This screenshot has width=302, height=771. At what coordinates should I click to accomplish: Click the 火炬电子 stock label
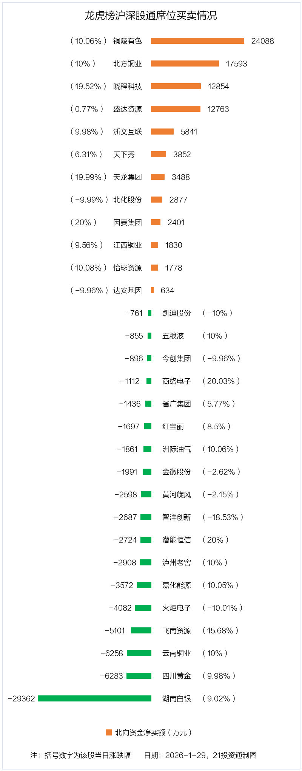[x=176, y=608]
